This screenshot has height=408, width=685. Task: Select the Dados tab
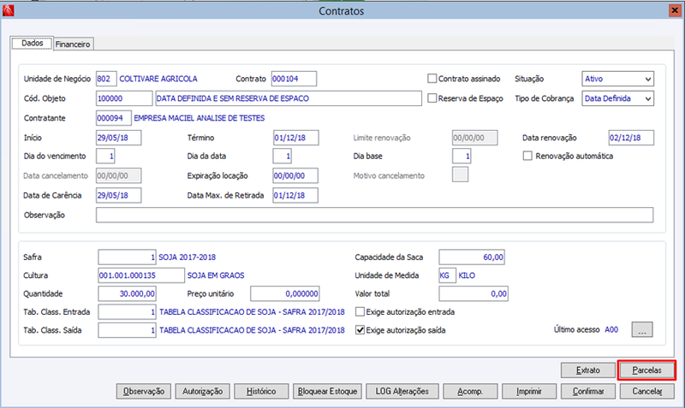tap(33, 44)
